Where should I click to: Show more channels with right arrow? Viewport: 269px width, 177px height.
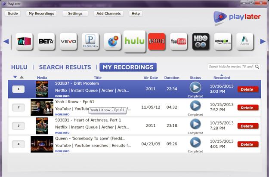point(263,41)
